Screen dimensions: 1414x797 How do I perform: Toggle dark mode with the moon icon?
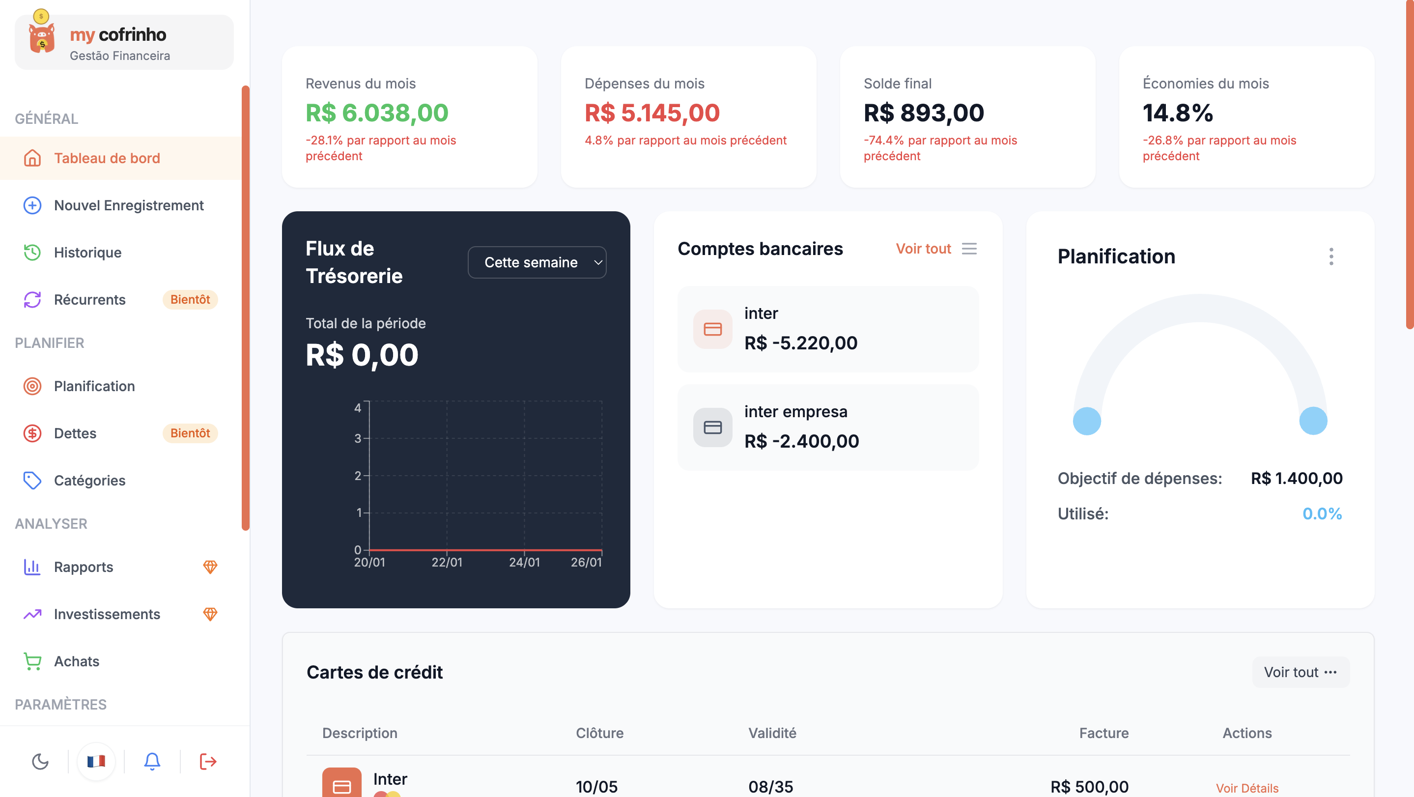tap(40, 761)
